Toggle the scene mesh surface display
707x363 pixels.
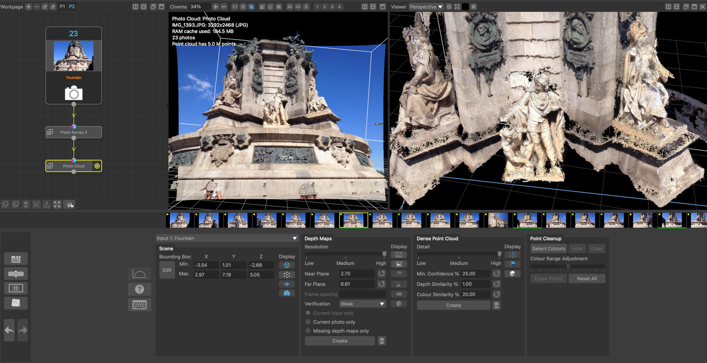point(287,284)
